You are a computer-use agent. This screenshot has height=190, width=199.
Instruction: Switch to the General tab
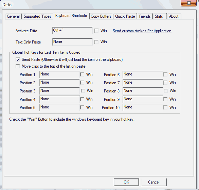tap(13, 16)
